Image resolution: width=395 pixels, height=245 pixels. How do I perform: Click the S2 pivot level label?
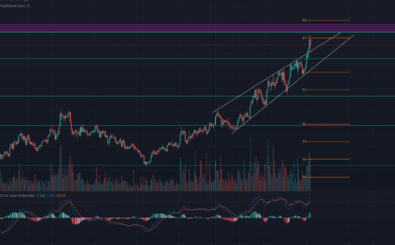pyautogui.click(x=304, y=124)
